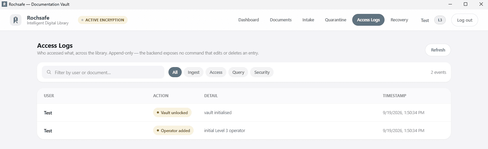The image size is (488, 149).
Task: Click the Rochsafe title bar app icon
Action: click(5, 4)
